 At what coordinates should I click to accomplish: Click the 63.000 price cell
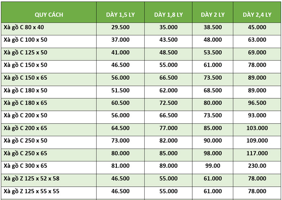click(x=257, y=40)
